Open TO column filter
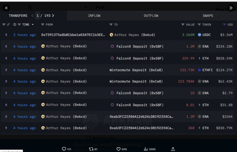Image resolution: width=237 pixels, height=152 pixels. [111, 24]
